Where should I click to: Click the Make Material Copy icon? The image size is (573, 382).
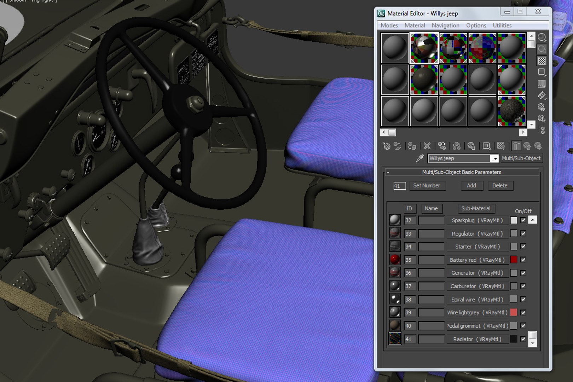(x=442, y=146)
